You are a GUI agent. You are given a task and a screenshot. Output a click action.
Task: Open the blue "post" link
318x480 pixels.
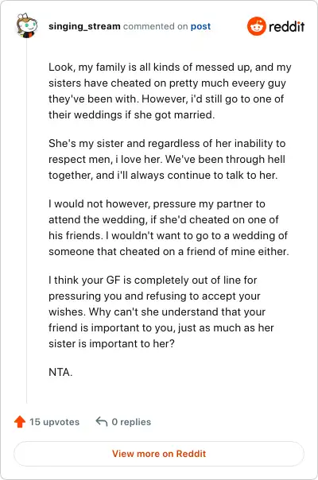click(200, 26)
